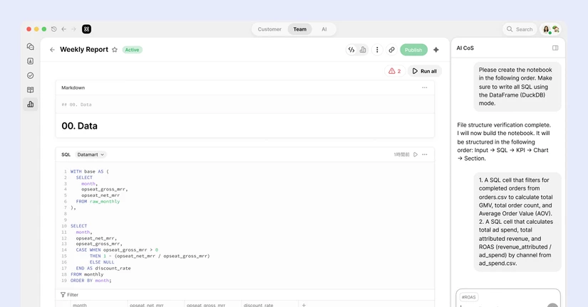Focus the Search field
This screenshot has width=588, height=307.
point(520,29)
